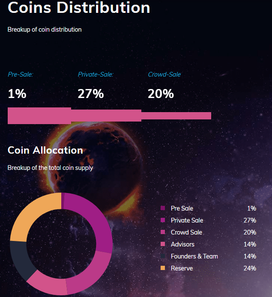This screenshot has height=297, width=272.
Task: Click the 27% Private-Sale percentage figure
Action: click(91, 94)
